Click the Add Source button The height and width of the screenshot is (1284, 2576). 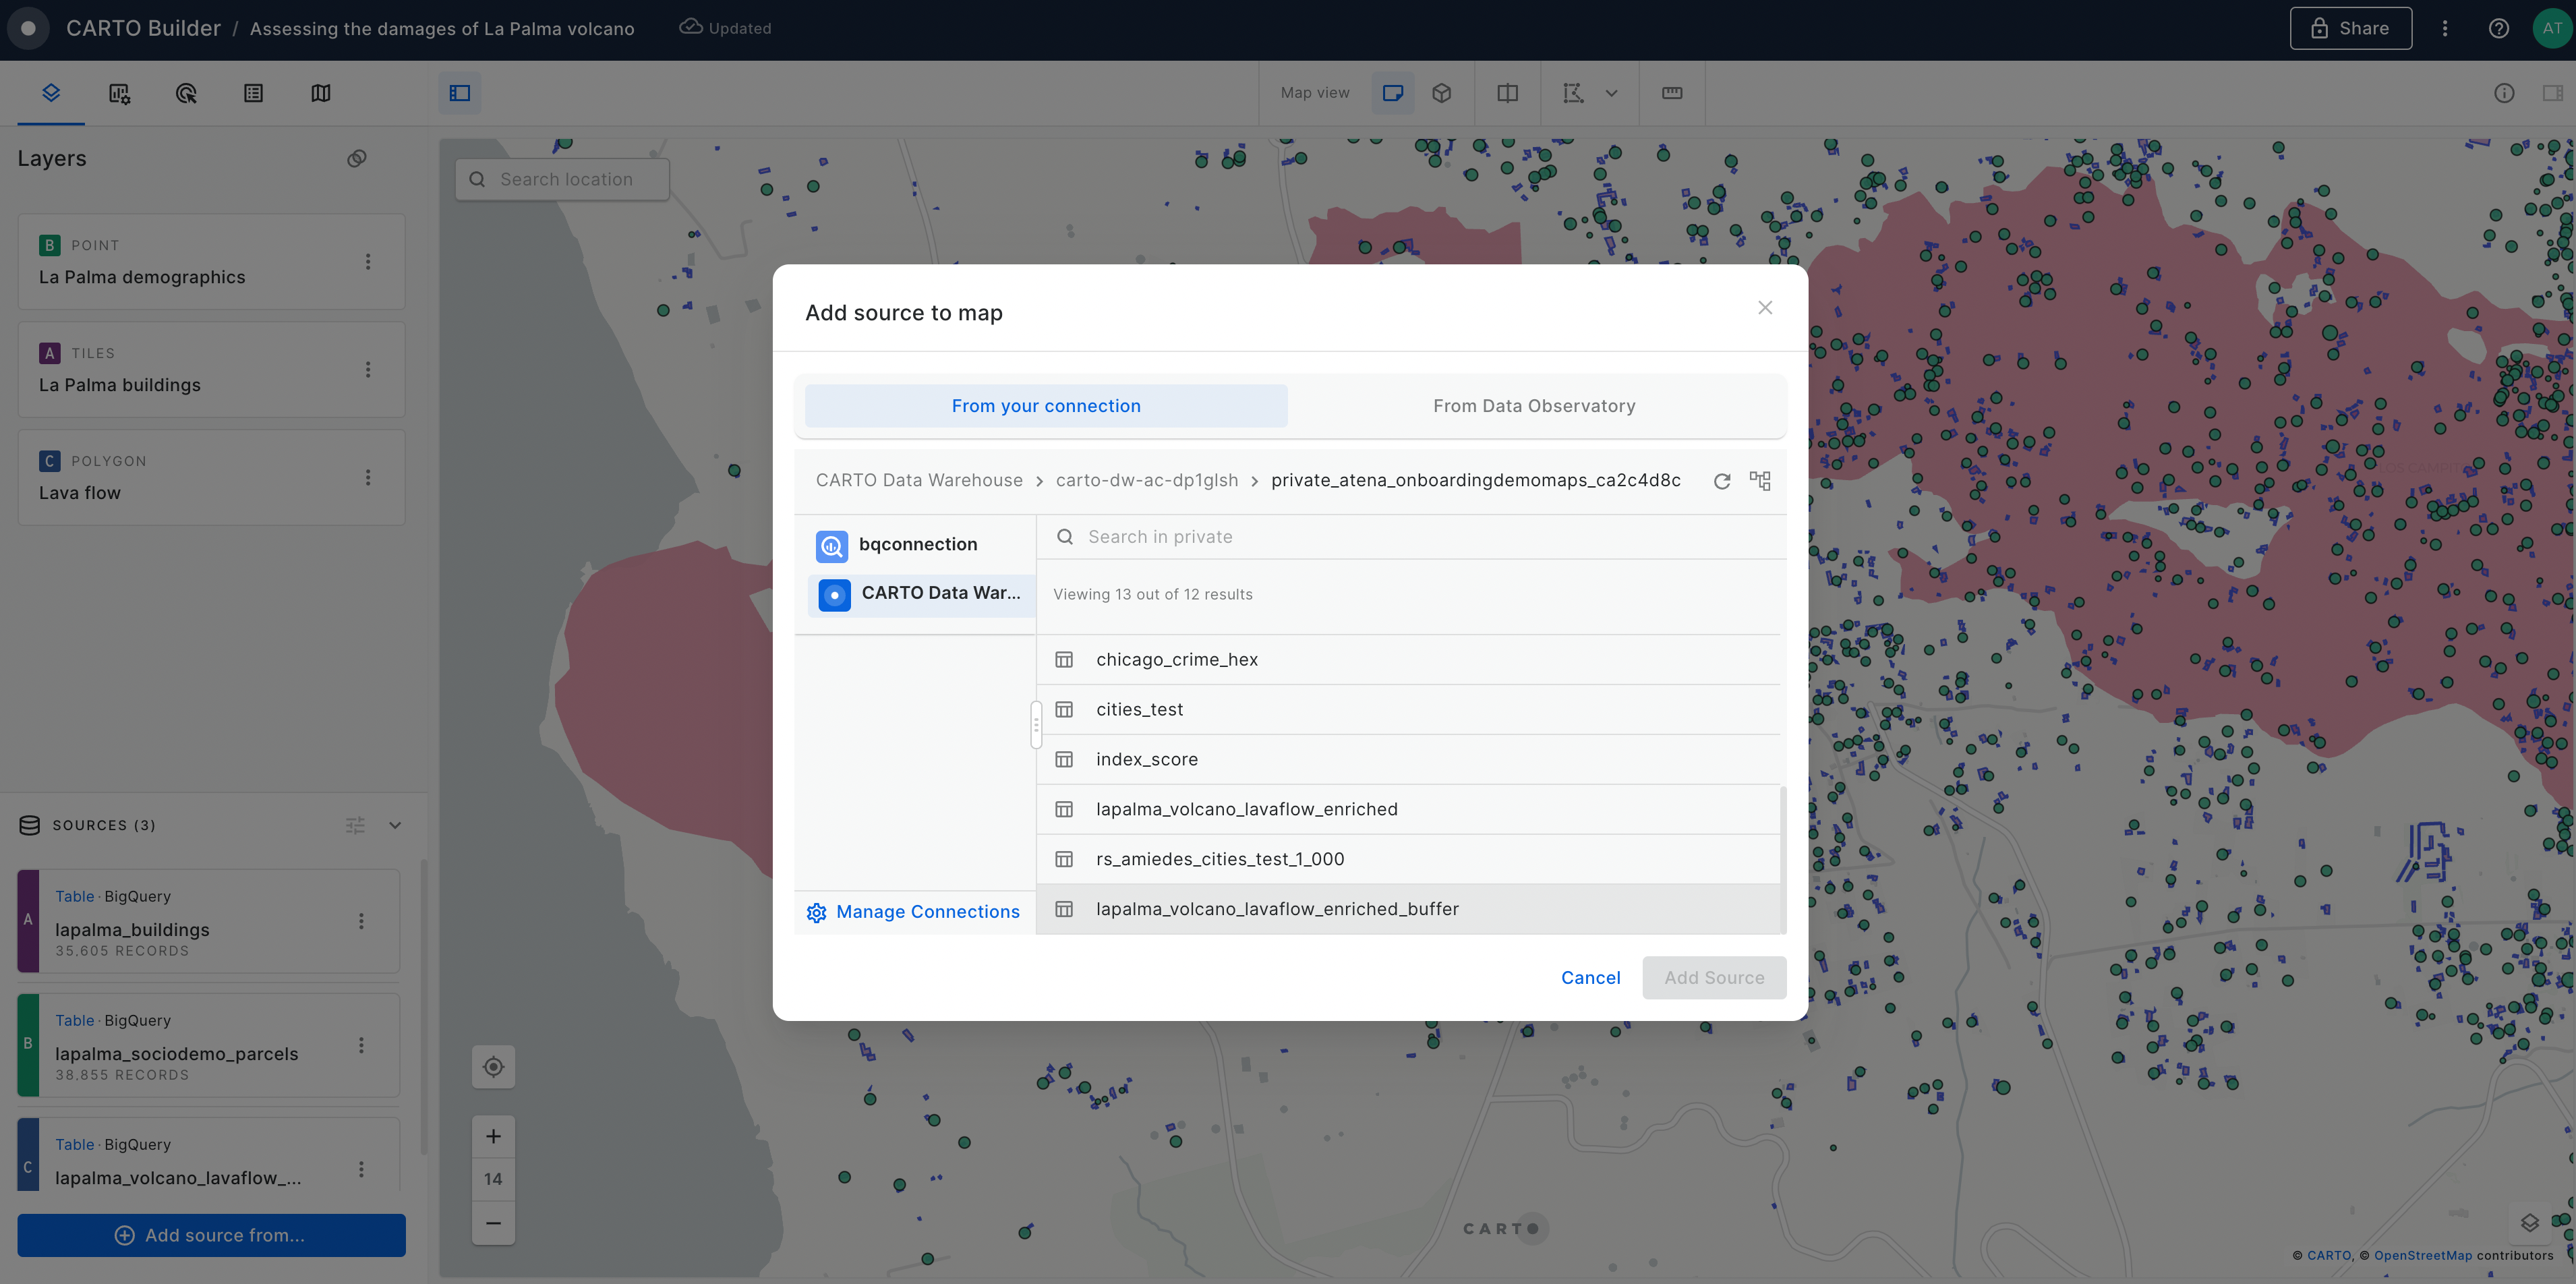(1714, 978)
